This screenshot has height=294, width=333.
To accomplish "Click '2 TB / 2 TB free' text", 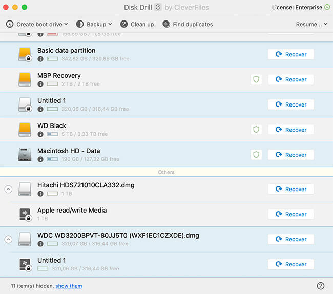I will pos(80,84).
